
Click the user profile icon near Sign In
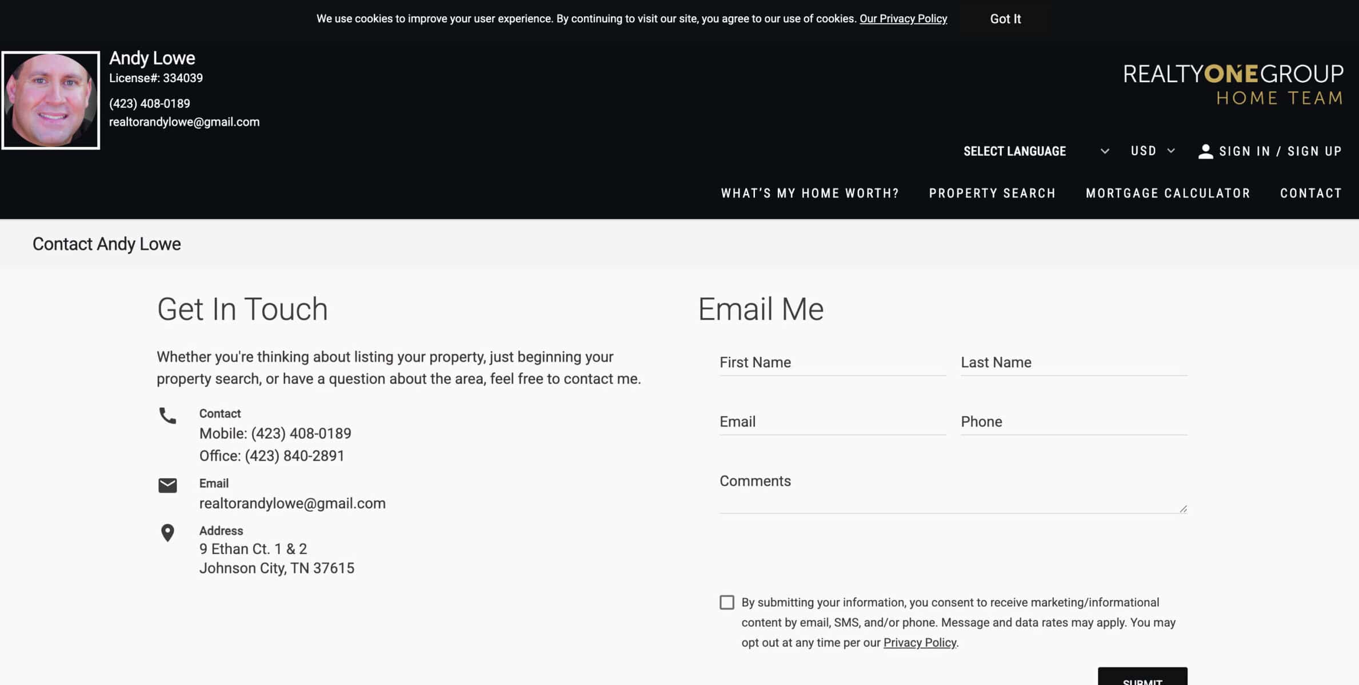[1205, 151]
